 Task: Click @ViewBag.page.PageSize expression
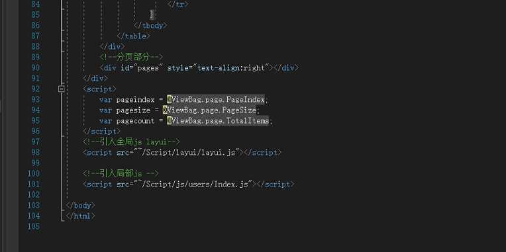(x=209, y=110)
